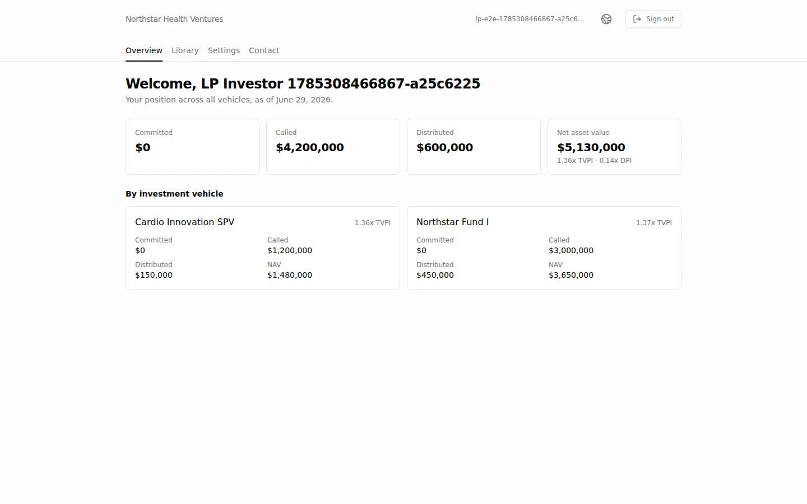Viewport: 807px width, 504px height.
Task: Click the Northstar Fund I 1.37x TVPI badge
Action: pos(654,222)
